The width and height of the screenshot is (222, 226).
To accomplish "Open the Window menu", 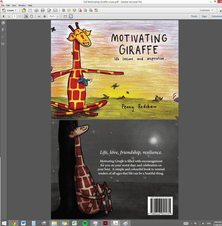I will pos(22,5).
